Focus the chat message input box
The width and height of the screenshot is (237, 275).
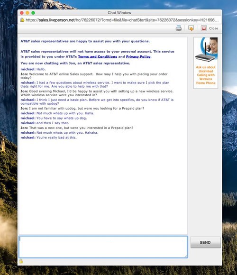tap(103, 247)
